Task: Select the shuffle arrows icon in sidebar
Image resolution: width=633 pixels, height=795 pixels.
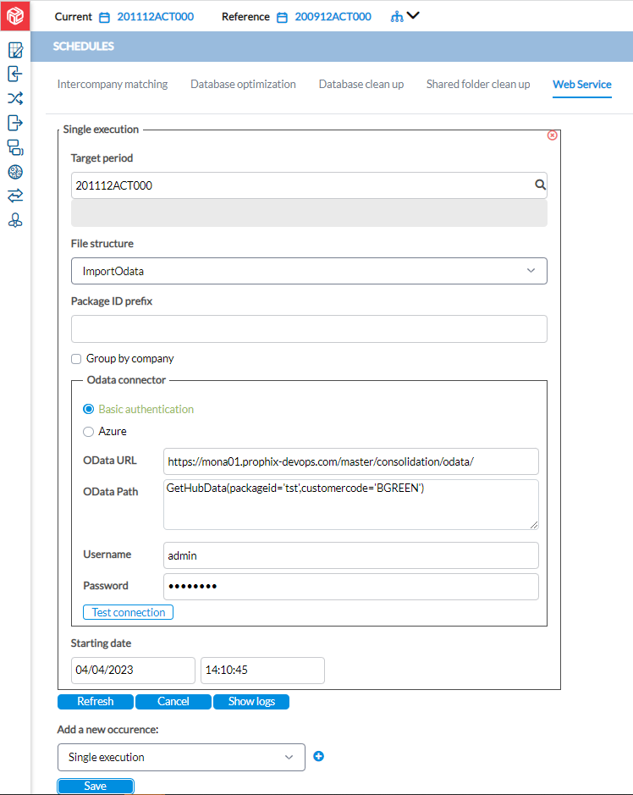Action: coord(15,98)
